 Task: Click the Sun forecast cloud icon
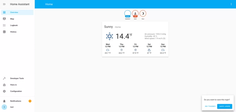tap(163, 50)
